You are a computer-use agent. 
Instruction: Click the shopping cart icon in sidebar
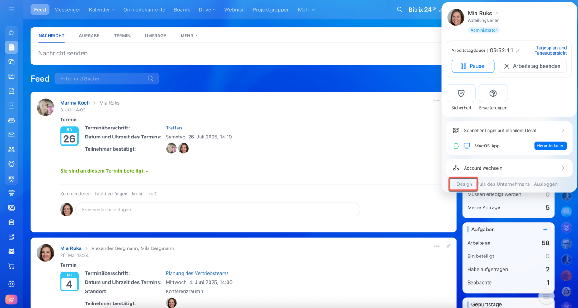(12, 266)
